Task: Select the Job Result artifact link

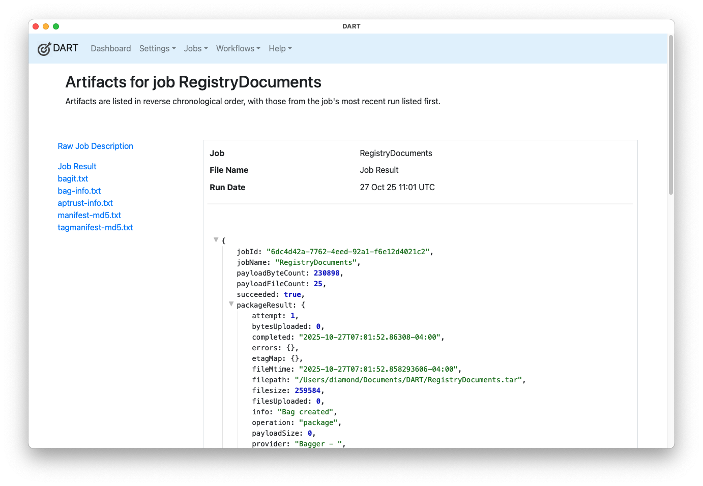Action: click(77, 167)
